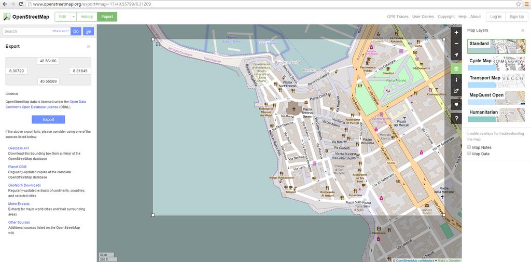531x262 pixels.
Task: Select the MapQuest Open layer
Action: (x=496, y=98)
